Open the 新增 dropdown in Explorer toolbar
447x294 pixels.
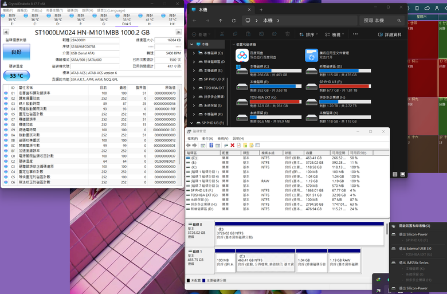pyautogui.click(x=201, y=34)
